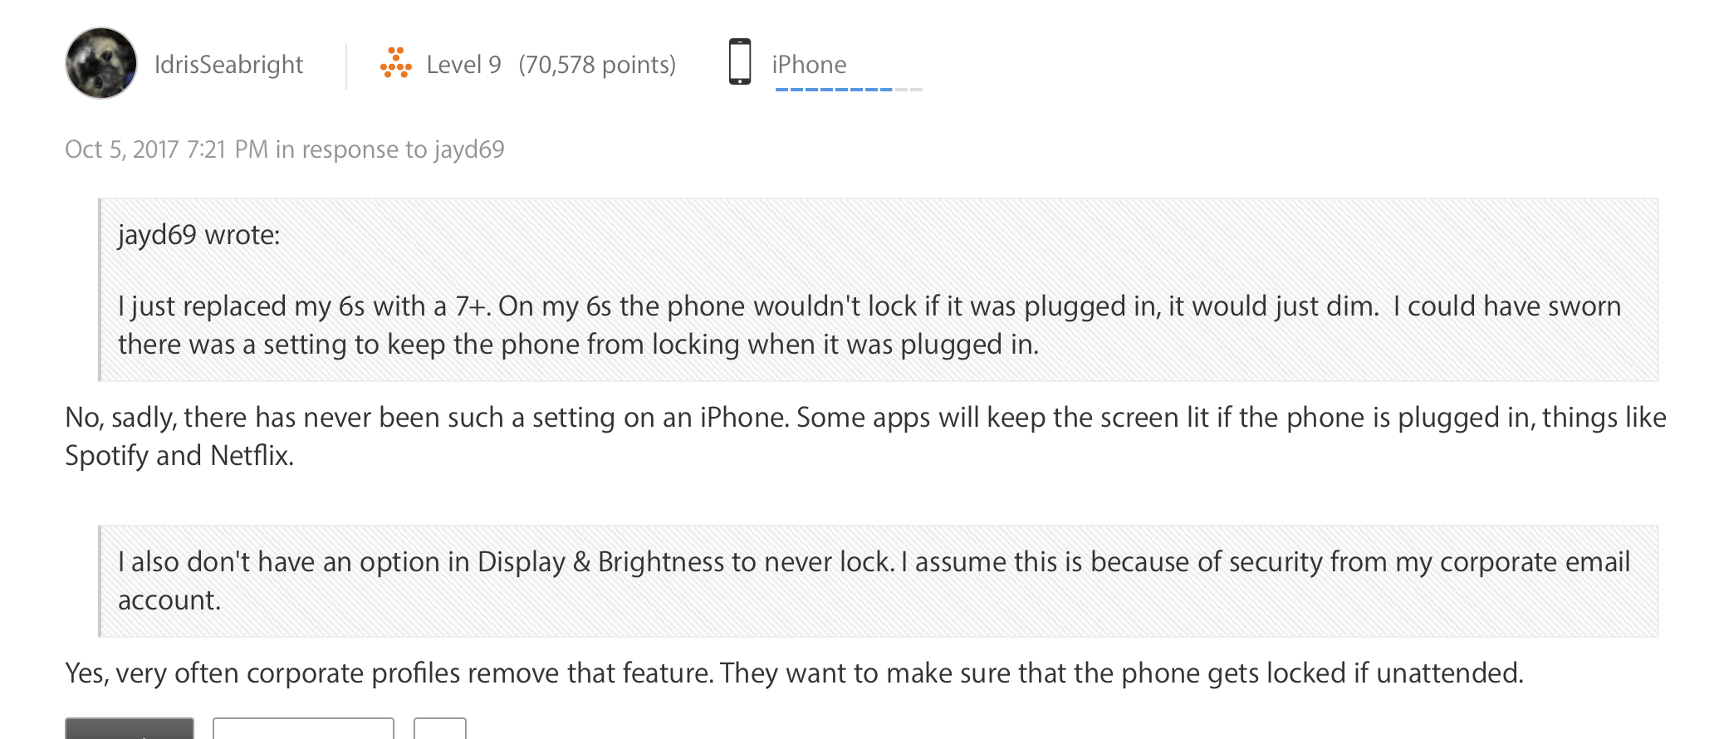Click the blue dashed iPhone progress bar
1714x739 pixels.
point(834,89)
